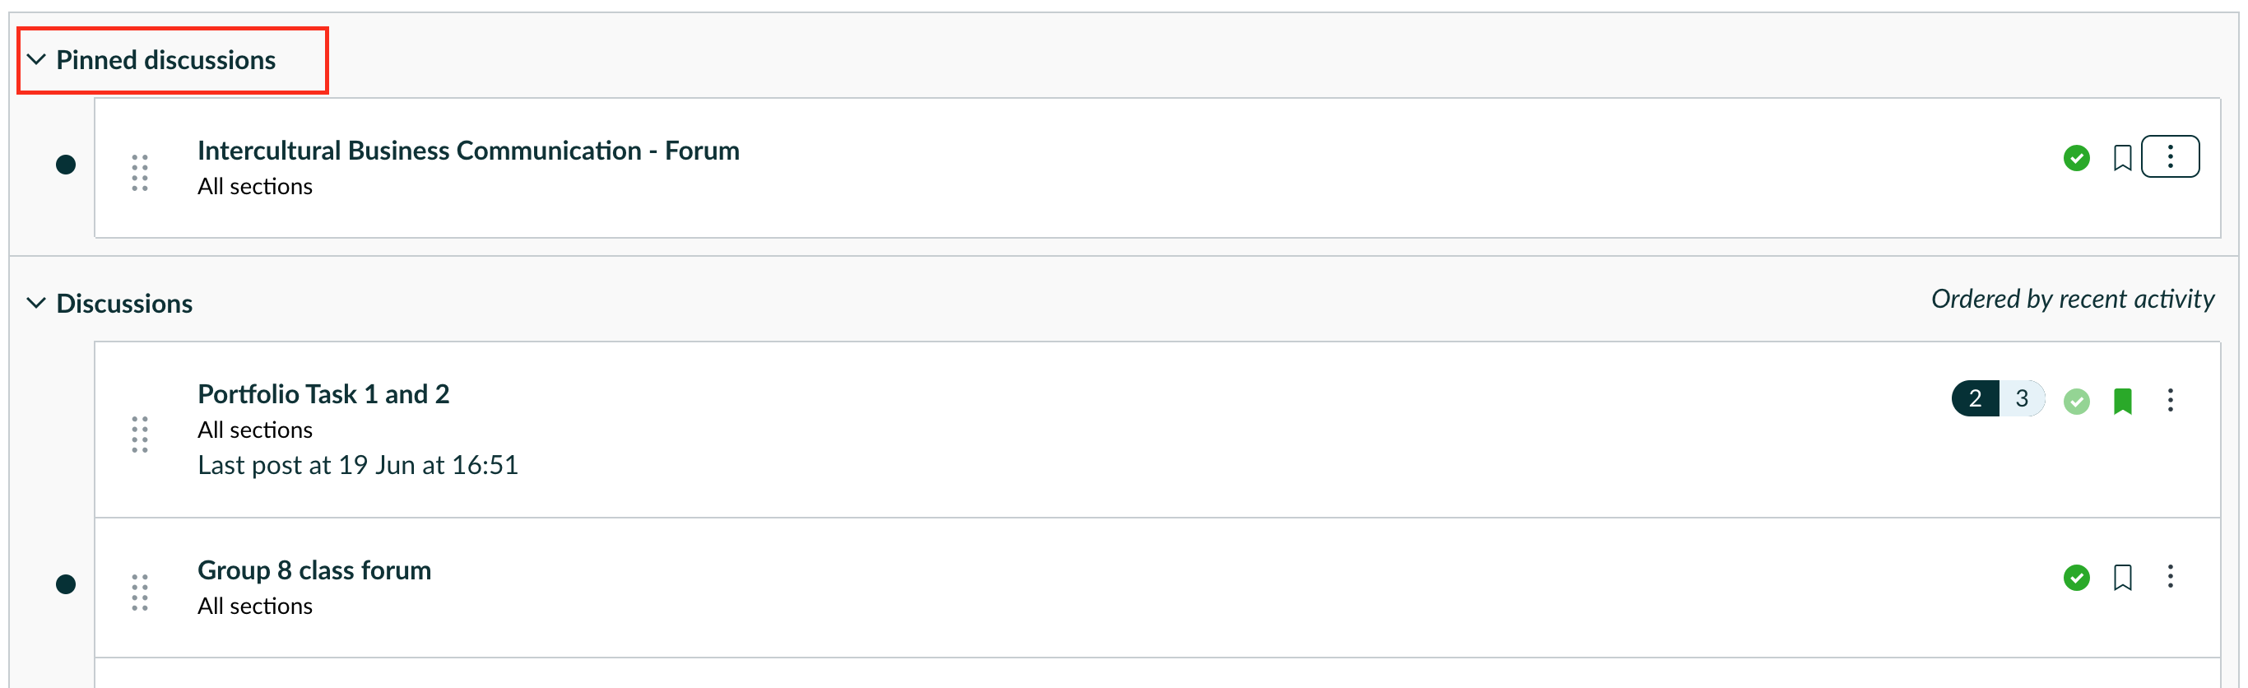Unpublish the Group 8 class forum

(x=2076, y=577)
